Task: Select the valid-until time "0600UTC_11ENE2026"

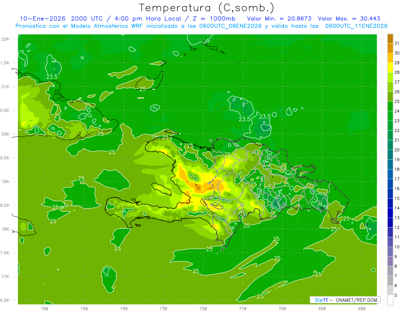Action: 356,26
